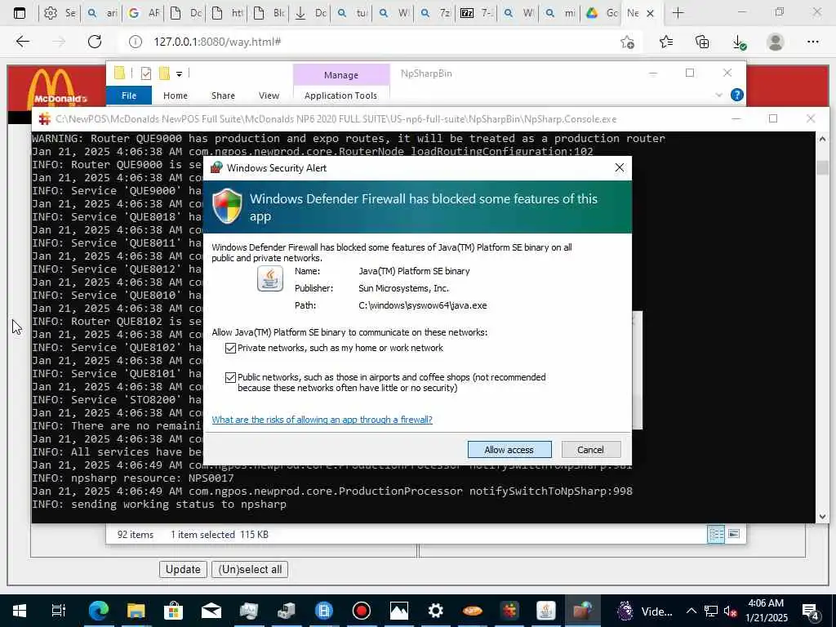836x627 pixels.
Task: Open Edge Downloads icon
Action: (739, 42)
